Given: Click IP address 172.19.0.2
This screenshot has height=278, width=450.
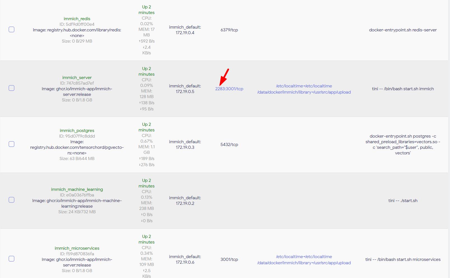Looking at the screenshot, I should (x=185, y=203).
